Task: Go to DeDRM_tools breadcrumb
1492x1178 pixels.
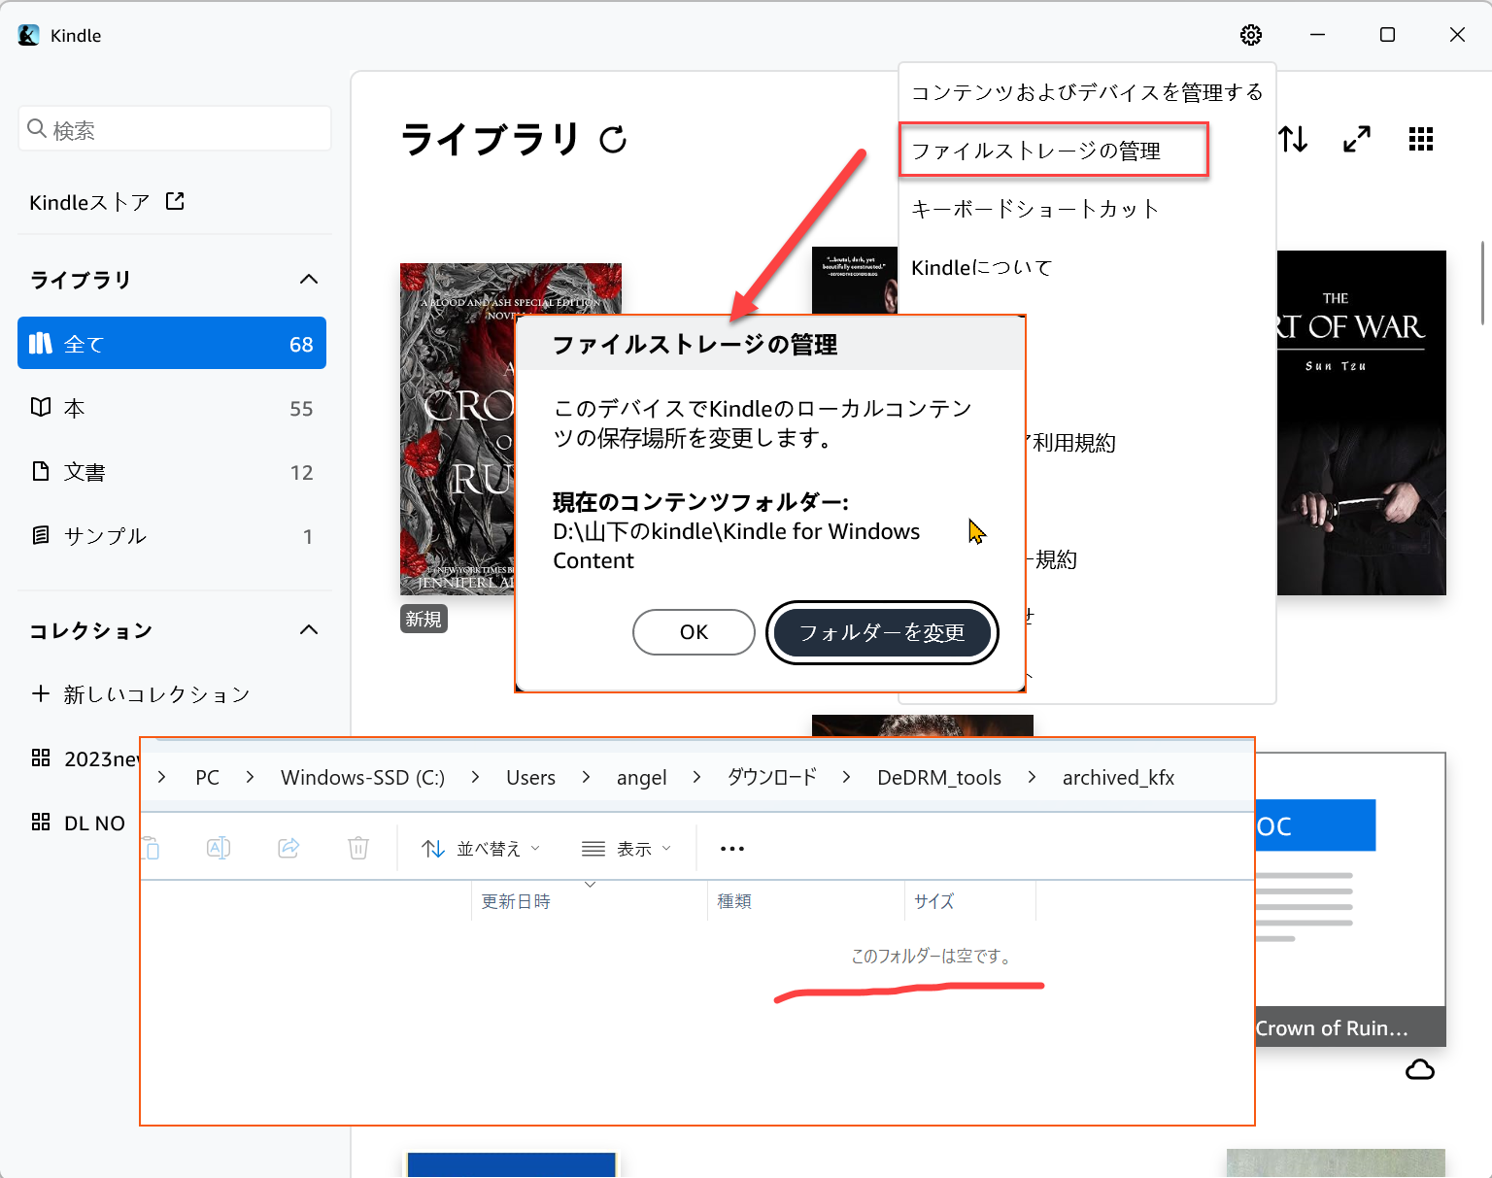Action: click(939, 778)
